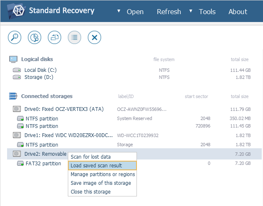The height and width of the screenshot is (206, 263).
Task: Choose Scan for lost data in context menu
Action: [x=96, y=157]
